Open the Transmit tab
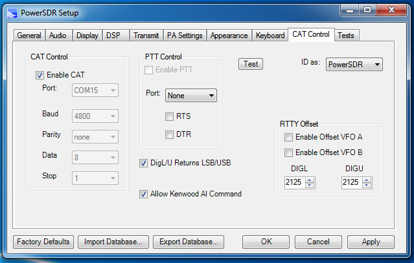This screenshot has width=414, height=263. point(146,36)
